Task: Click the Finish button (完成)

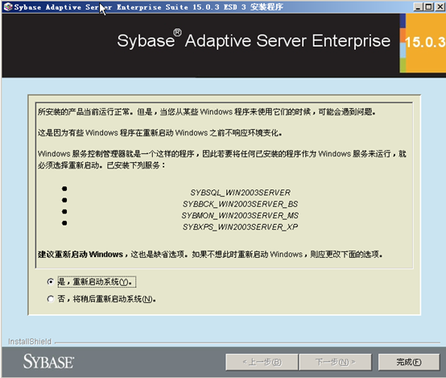Action: (409, 362)
